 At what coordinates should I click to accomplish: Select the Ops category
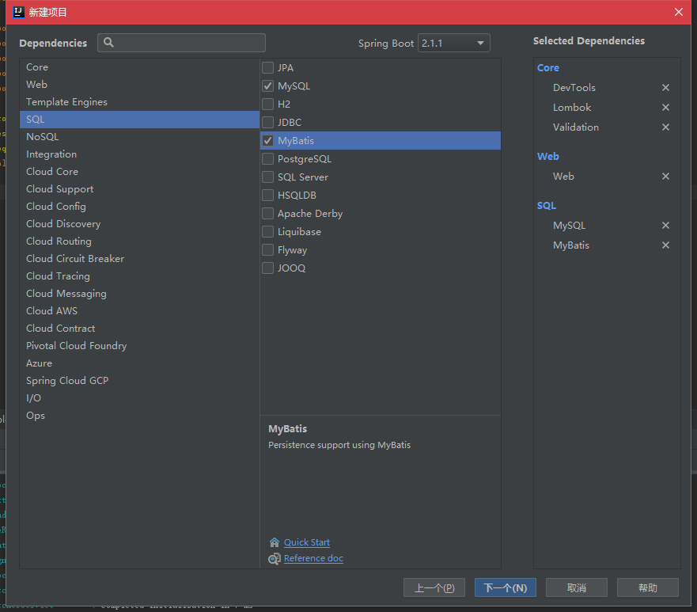(x=139, y=416)
